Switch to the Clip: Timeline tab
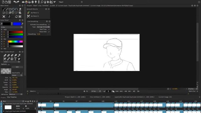The image size is (201, 113). pyautogui.click(x=12, y=97)
